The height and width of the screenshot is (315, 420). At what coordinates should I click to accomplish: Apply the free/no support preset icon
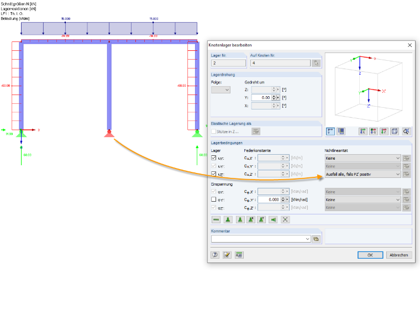(216, 219)
